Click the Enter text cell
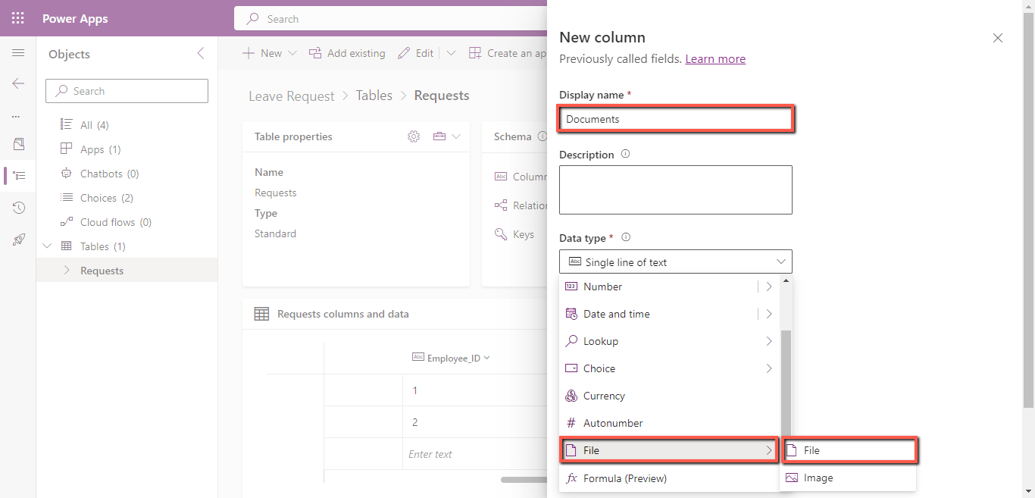Viewport: 1035px width, 498px height. (x=474, y=454)
